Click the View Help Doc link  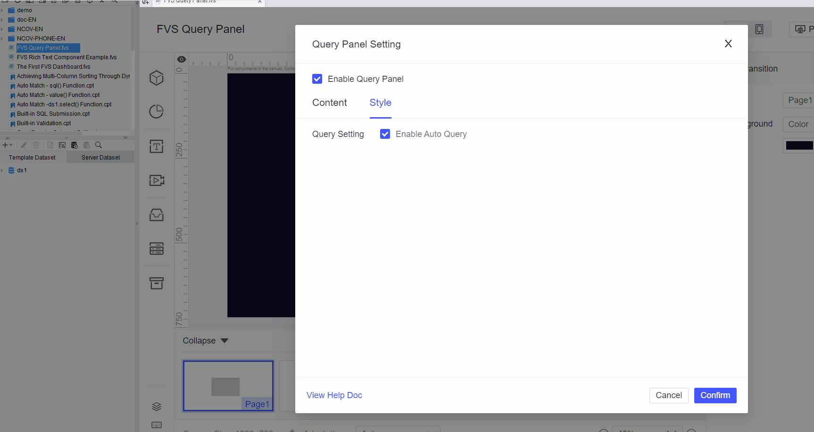[x=334, y=395]
